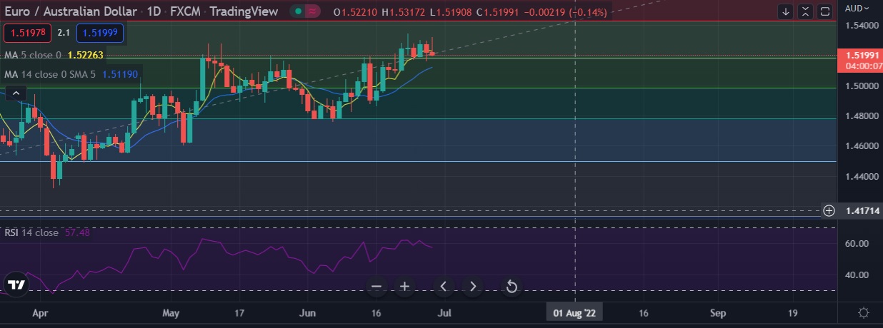Collapse the chart pane with double-chevron icon

805,11
